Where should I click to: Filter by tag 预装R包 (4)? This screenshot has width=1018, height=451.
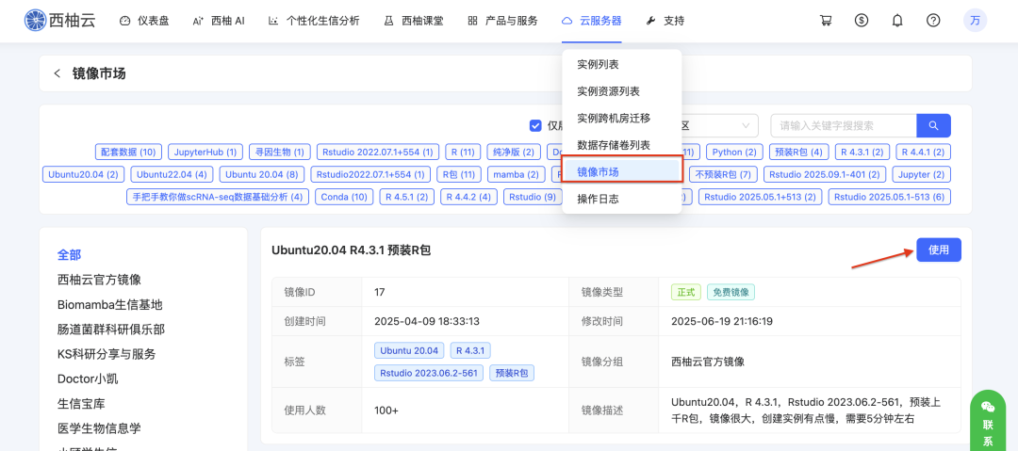pos(798,152)
